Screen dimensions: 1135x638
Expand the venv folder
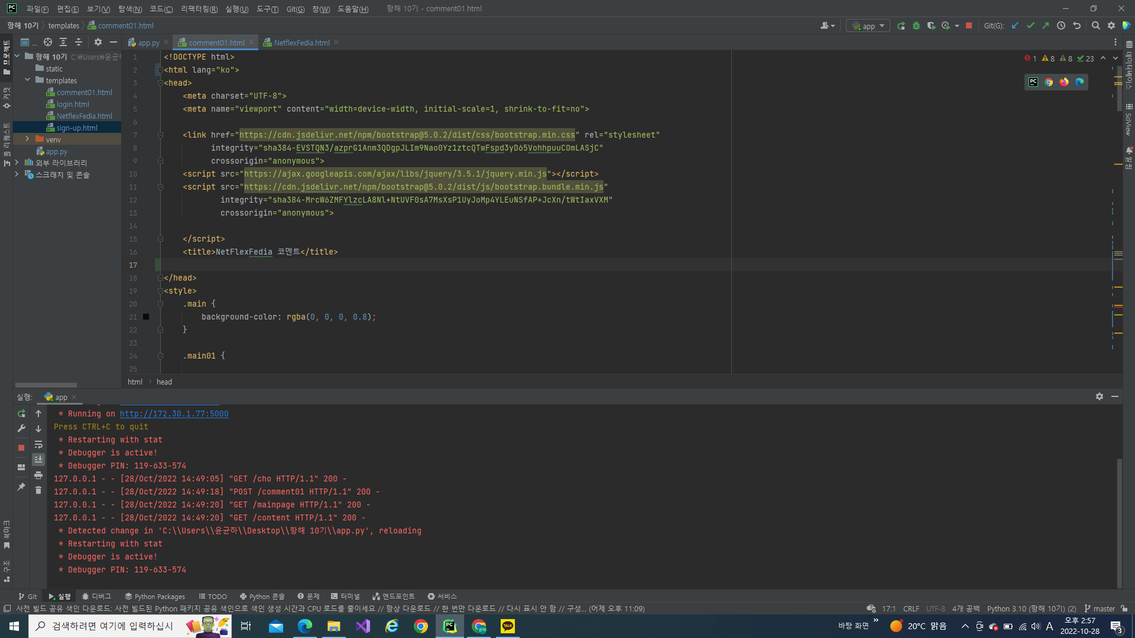27,139
